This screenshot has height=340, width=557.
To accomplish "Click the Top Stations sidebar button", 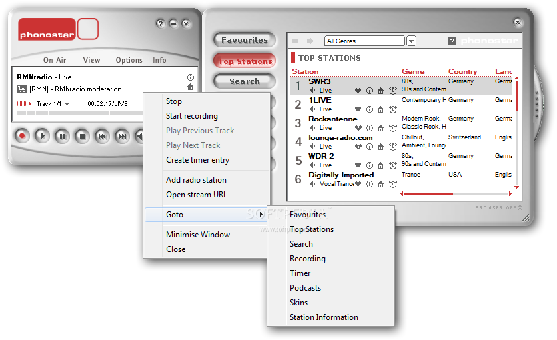I will (245, 61).
